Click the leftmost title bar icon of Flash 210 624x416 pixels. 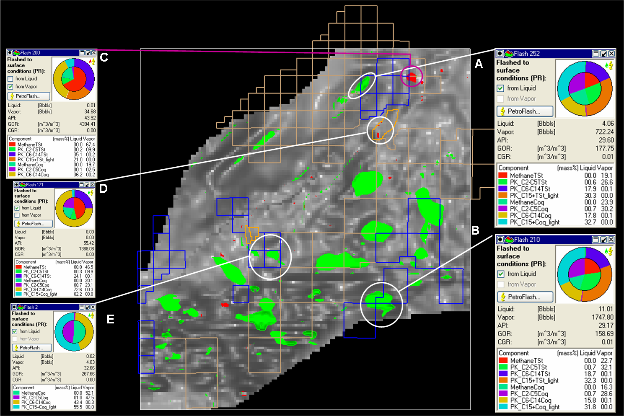[500, 240]
